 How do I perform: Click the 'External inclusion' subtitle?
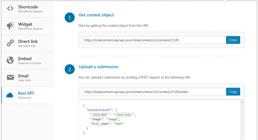[x=30, y=63]
